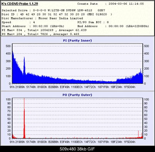Click the PI Average= 62.639 figure
155x152 pixels.
72,30
